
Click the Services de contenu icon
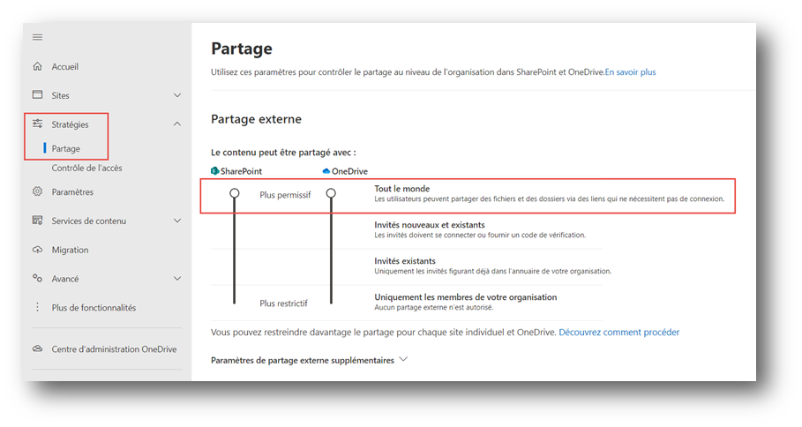(37, 221)
